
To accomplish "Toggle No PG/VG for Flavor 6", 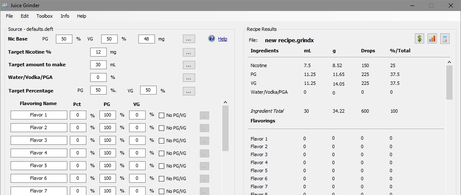I will point(162,179).
